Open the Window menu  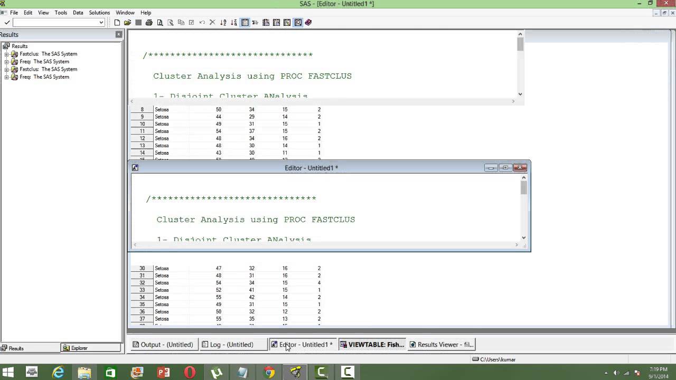125,13
